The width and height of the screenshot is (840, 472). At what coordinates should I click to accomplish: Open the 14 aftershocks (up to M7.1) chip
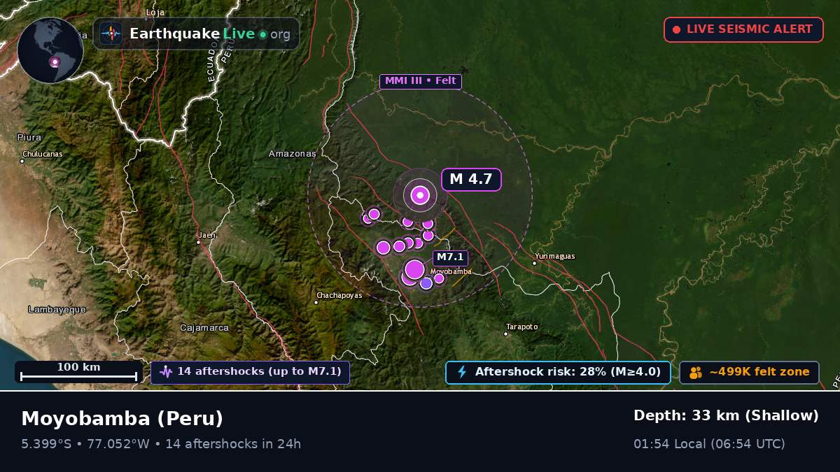250,372
